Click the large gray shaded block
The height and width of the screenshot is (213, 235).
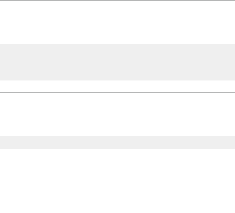coord(117,62)
